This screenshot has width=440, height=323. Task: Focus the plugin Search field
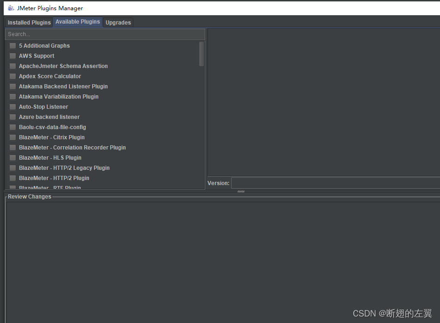[105, 34]
